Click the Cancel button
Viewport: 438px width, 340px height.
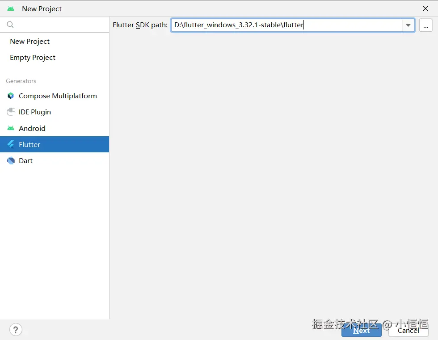tap(409, 331)
